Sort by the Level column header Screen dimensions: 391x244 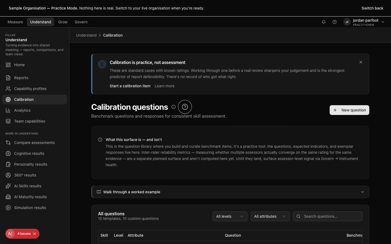tap(118, 235)
